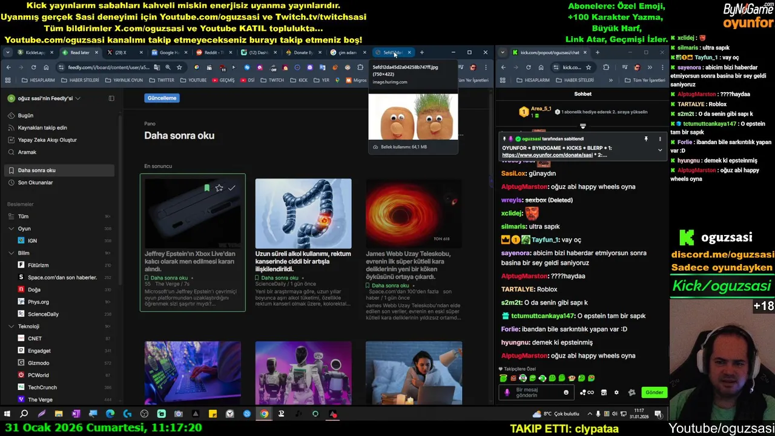
Task: Collapse the Feedly sidebar panel icon
Action: pos(111,98)
